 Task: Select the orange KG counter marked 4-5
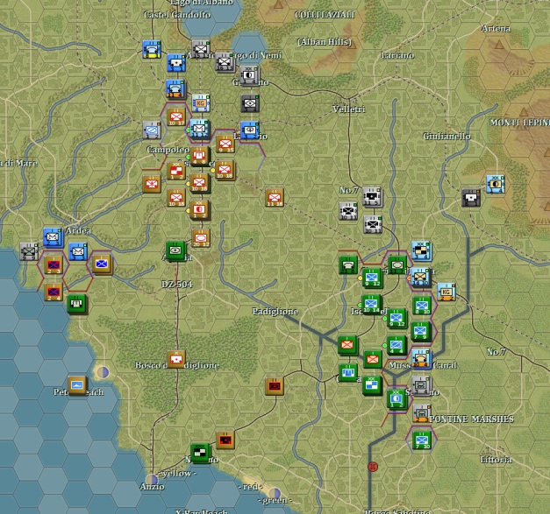pos(201,103)
